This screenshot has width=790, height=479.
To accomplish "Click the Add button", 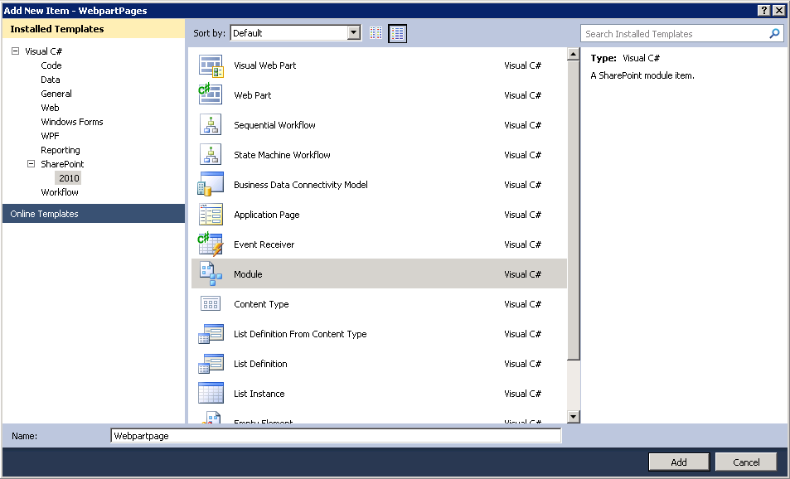I will pyautogui.click(x=679, y=462).
